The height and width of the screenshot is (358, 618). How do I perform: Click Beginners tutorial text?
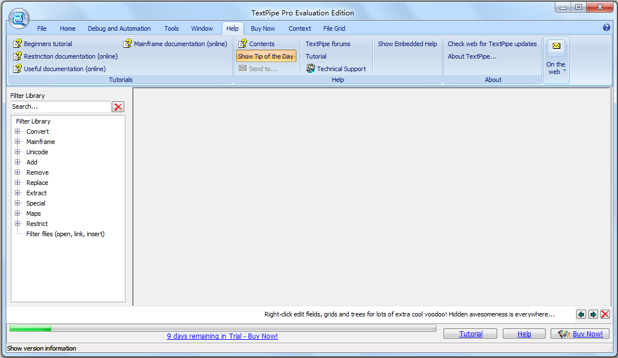[48, 44]
